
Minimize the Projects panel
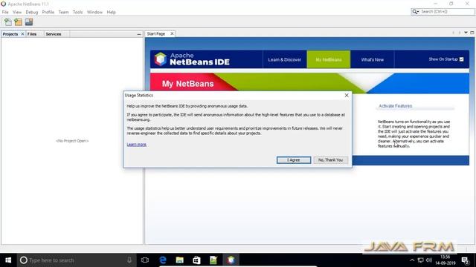point(139,34)
